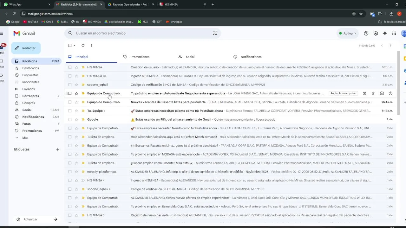This screenshot has height=228, width=406.
Task: Switch to Social tab
Action: tap(190, 57)
